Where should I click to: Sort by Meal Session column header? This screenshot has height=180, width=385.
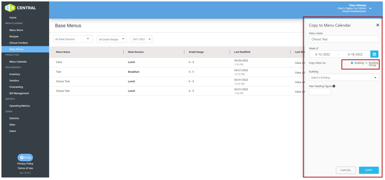tap(136, 52)
